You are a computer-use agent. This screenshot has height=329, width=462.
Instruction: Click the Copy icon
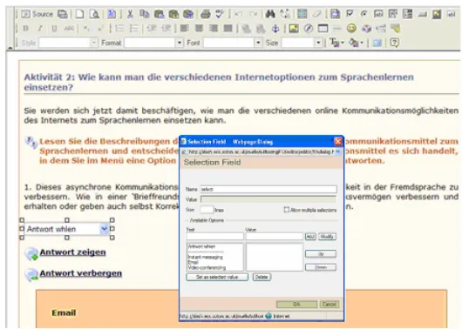(x=145, y=14)
